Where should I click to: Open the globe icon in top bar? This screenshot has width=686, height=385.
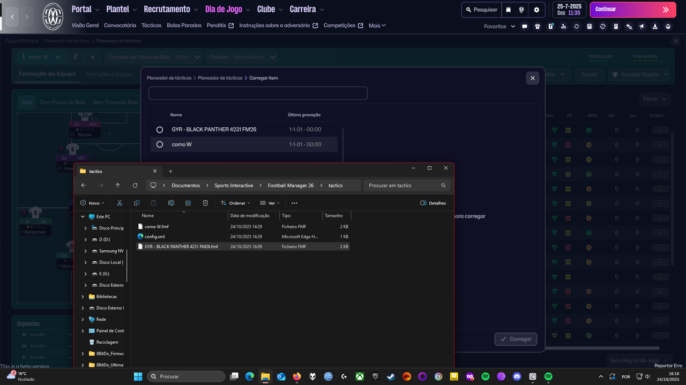point(521,10)
